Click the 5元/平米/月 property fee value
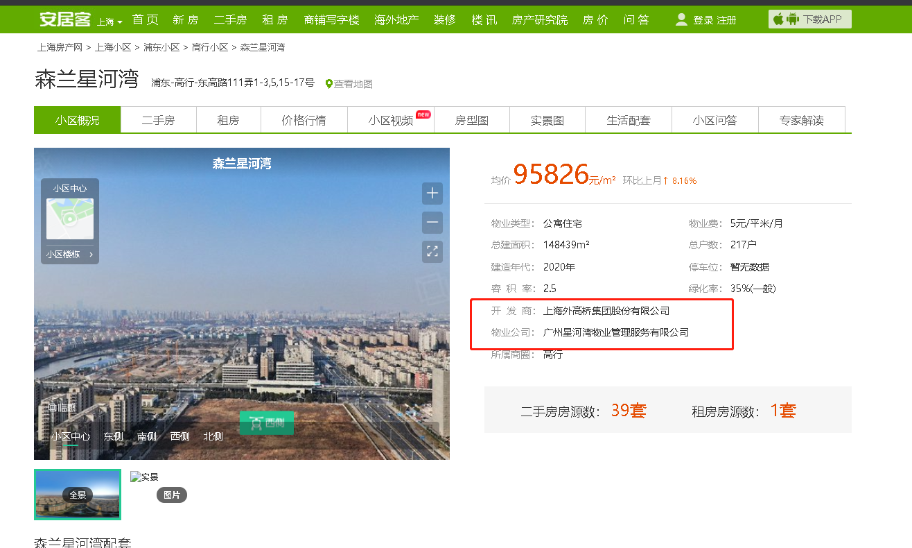The width and height of the screenshot is (912, 548). (757, 223)
